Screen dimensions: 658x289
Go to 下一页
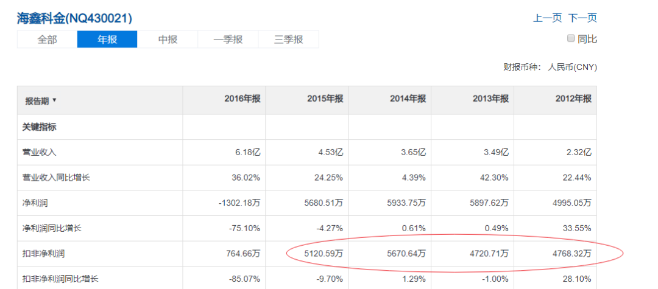click(x=582, y=18)
